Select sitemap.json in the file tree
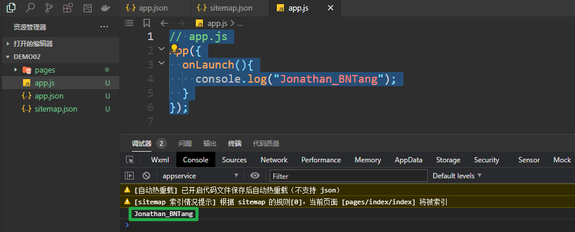The image size is (575, 232). (x=60, y=109)
